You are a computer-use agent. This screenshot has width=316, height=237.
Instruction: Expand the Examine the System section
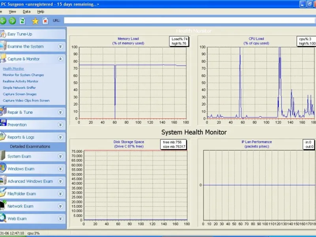click(x=60, y=47)
